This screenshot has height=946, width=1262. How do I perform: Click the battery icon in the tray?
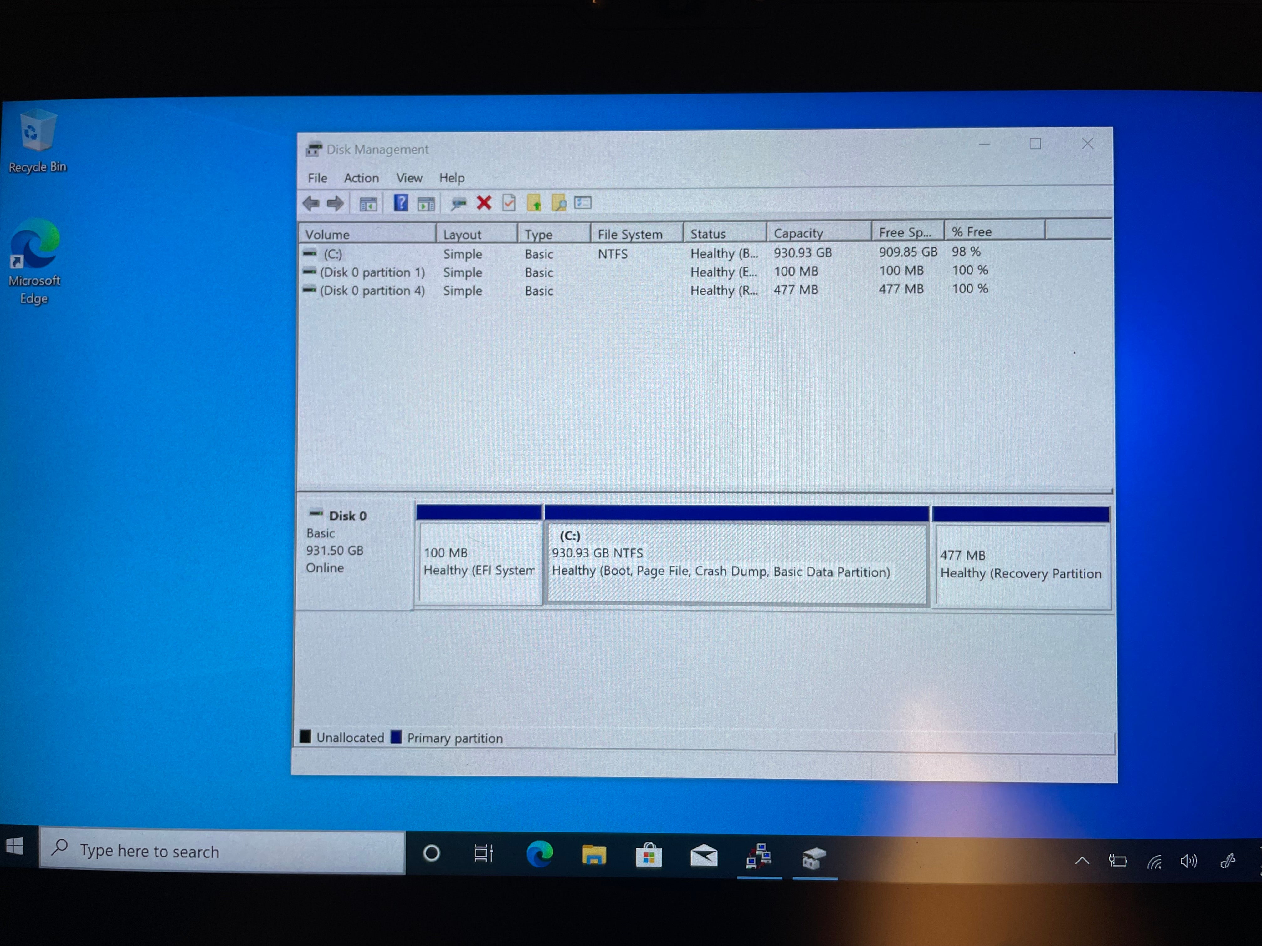(1118, 861)
